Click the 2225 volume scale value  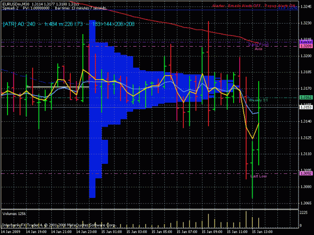[303, 213]
